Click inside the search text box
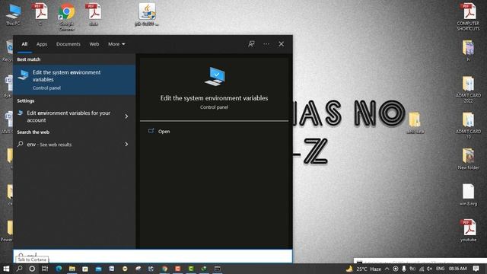Viewport: 487px width, 274px height. pyautogui.click(x=153, y=256)
